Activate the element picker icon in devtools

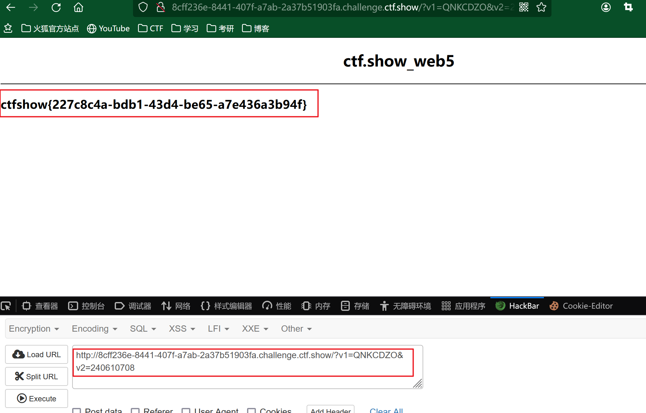tap(6, 306)
